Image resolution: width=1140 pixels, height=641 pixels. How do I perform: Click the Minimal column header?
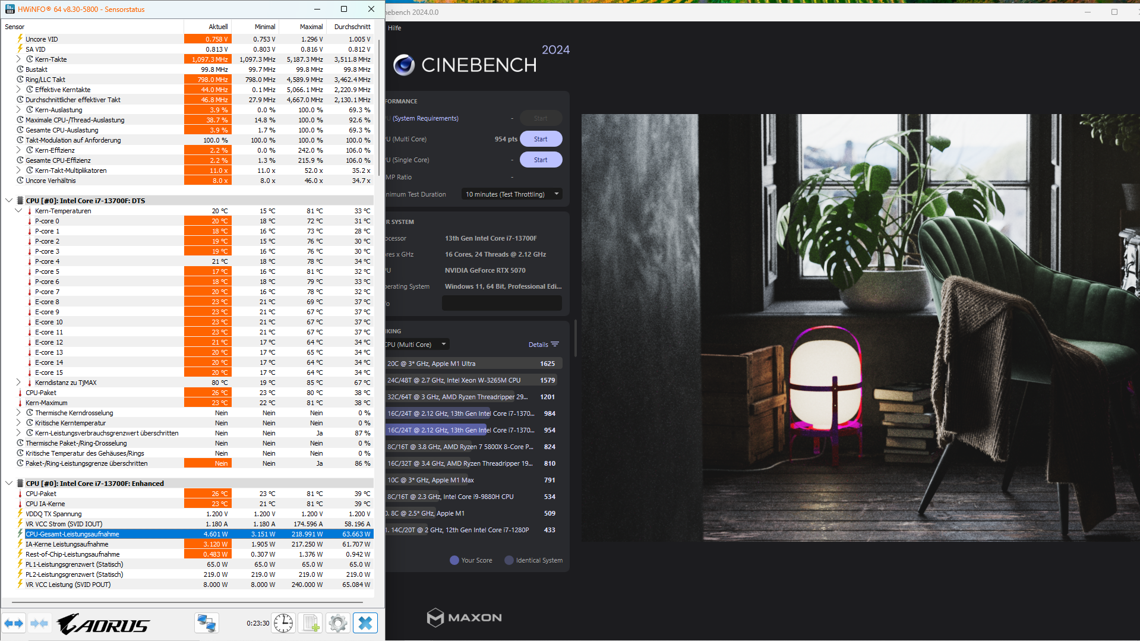255,27
